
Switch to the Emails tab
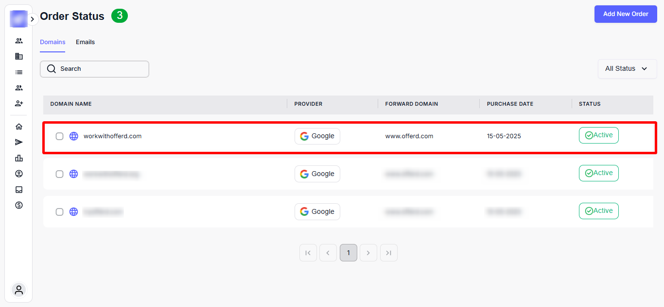click(x=85, y=42)
